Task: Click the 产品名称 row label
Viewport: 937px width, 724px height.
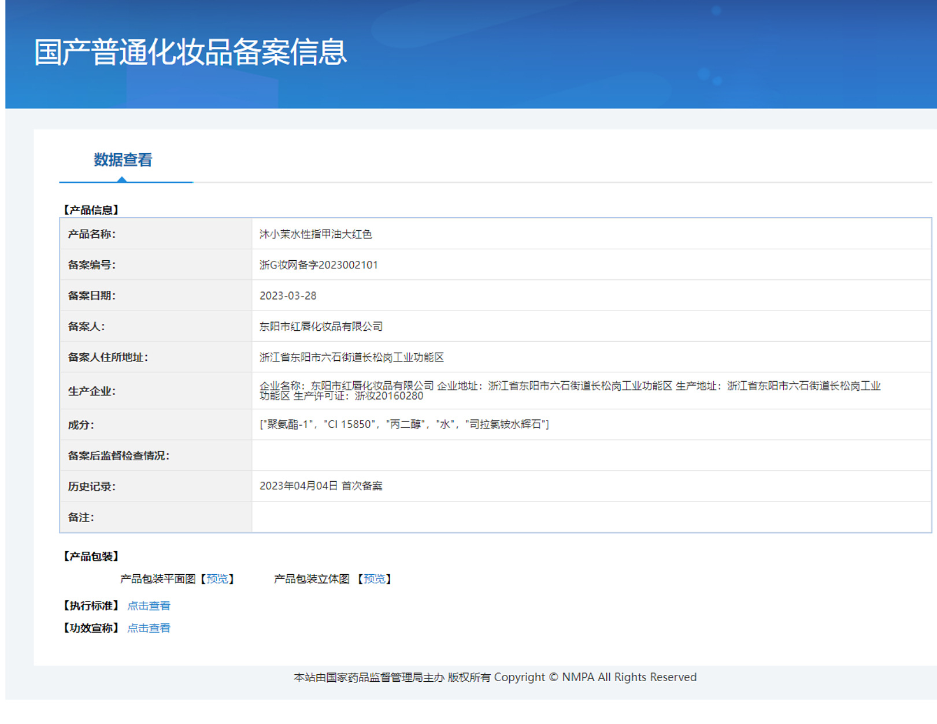Action: point(92,234)
